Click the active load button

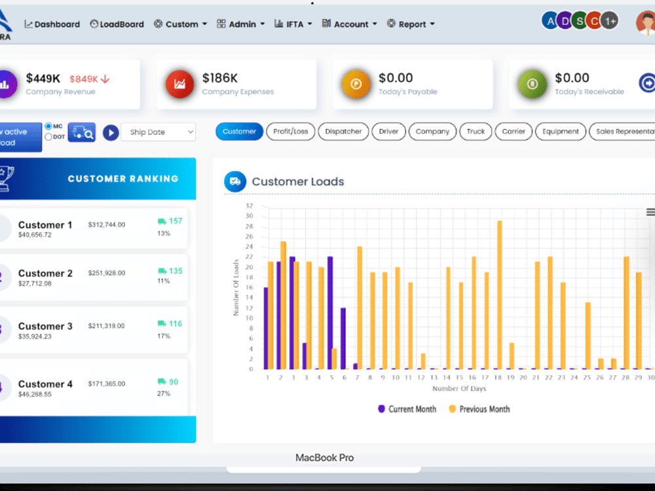click(x=20, y=137)
